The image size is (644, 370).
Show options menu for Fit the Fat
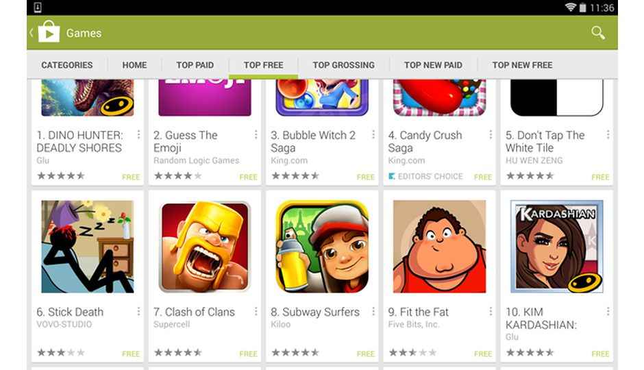491,312
